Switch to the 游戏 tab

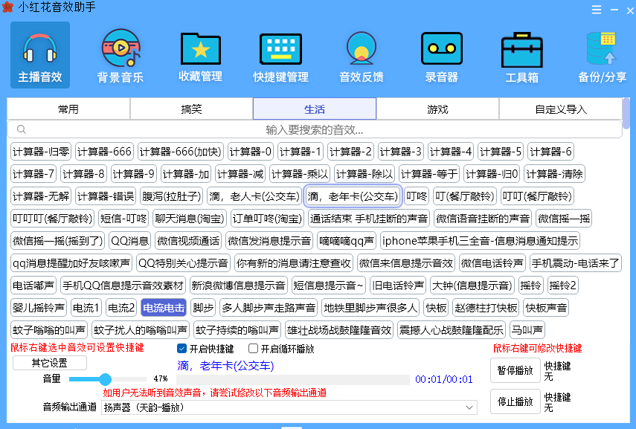click(x=437, y=109)
